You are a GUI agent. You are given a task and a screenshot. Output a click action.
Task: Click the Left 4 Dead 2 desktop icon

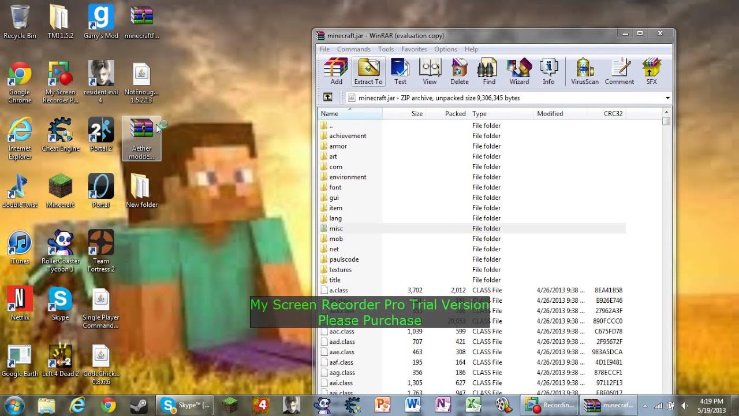click(60, 360)
